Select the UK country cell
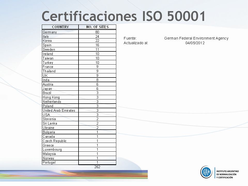Image resolution: width=248 pixels, height=186 pixels. (60, 75)
